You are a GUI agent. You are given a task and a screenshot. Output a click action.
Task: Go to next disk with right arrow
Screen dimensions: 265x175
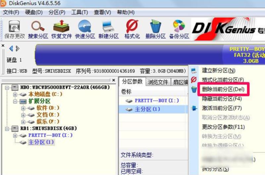click(18, 48)
